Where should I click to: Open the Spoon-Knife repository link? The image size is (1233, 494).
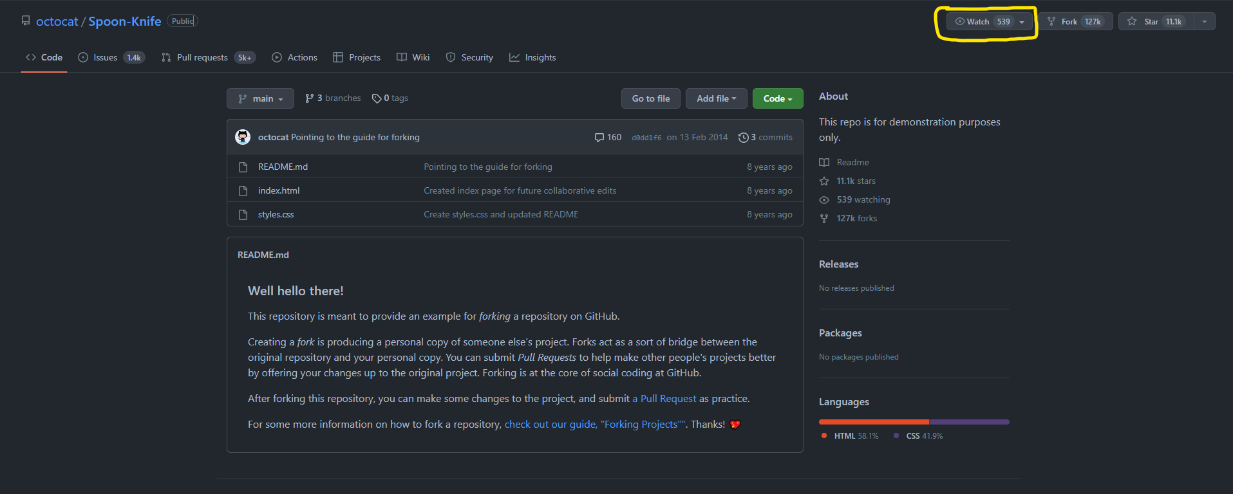pyautogui.click(x=124, y=21)
